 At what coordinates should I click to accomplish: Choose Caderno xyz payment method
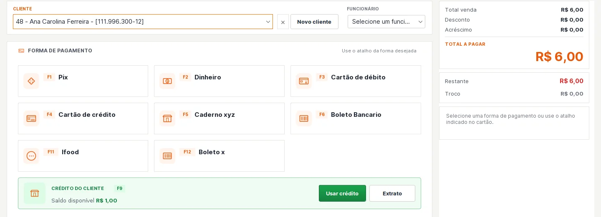(219, 118)
